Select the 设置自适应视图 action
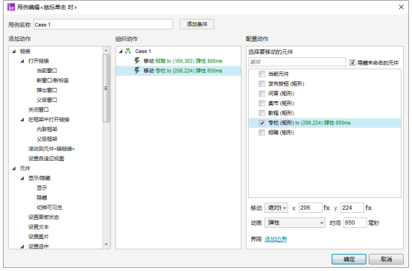Image resolution: width=412 pixels, height=271 pixels. pyautogui.click(x=46, y=159)
